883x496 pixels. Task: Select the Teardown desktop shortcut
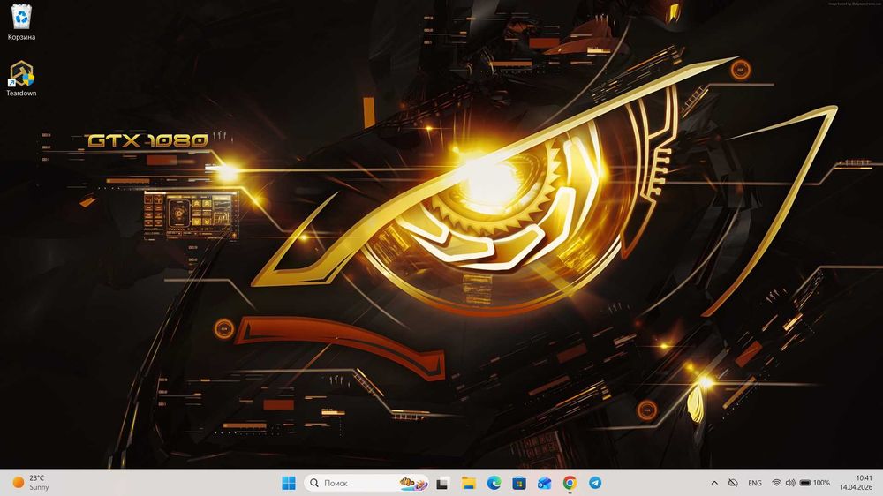pyautogui.click(x=21, y=79)
